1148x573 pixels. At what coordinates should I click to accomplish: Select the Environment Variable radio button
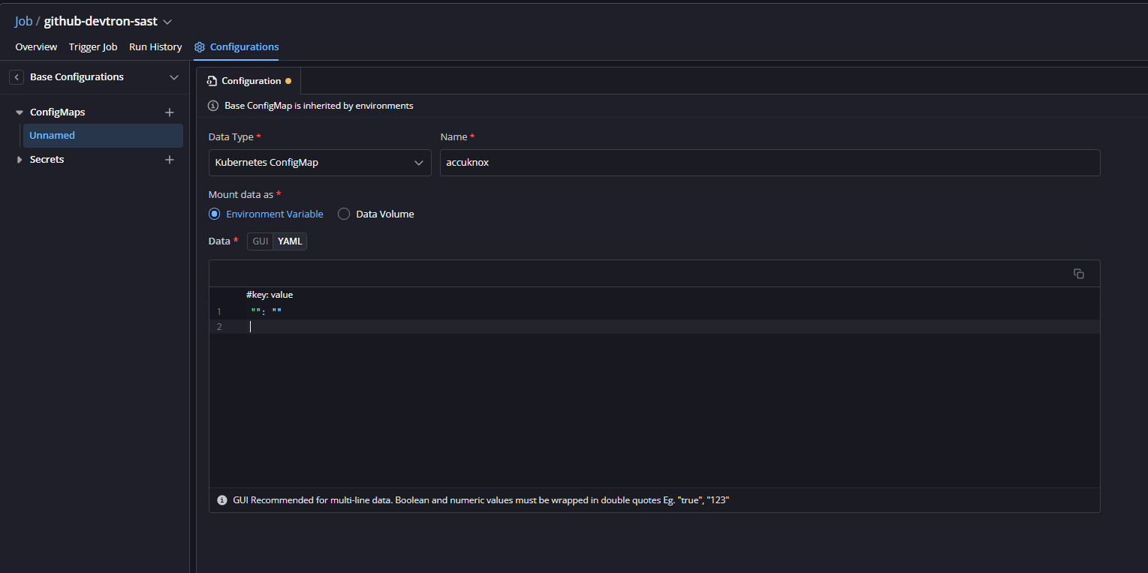(215, 214)
